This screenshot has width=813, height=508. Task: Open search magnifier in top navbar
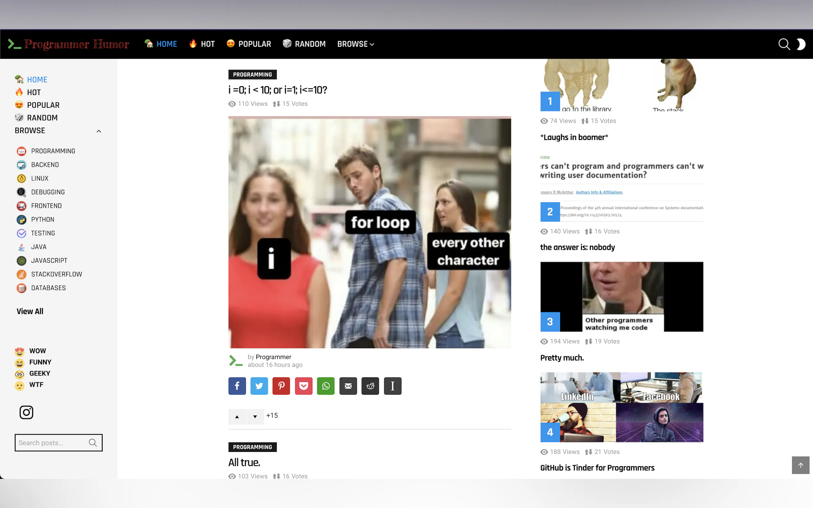click(x=784, y=44)
